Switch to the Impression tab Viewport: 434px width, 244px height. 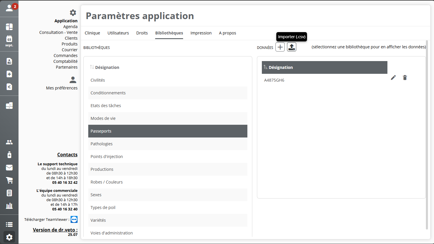tap(201, 33)
